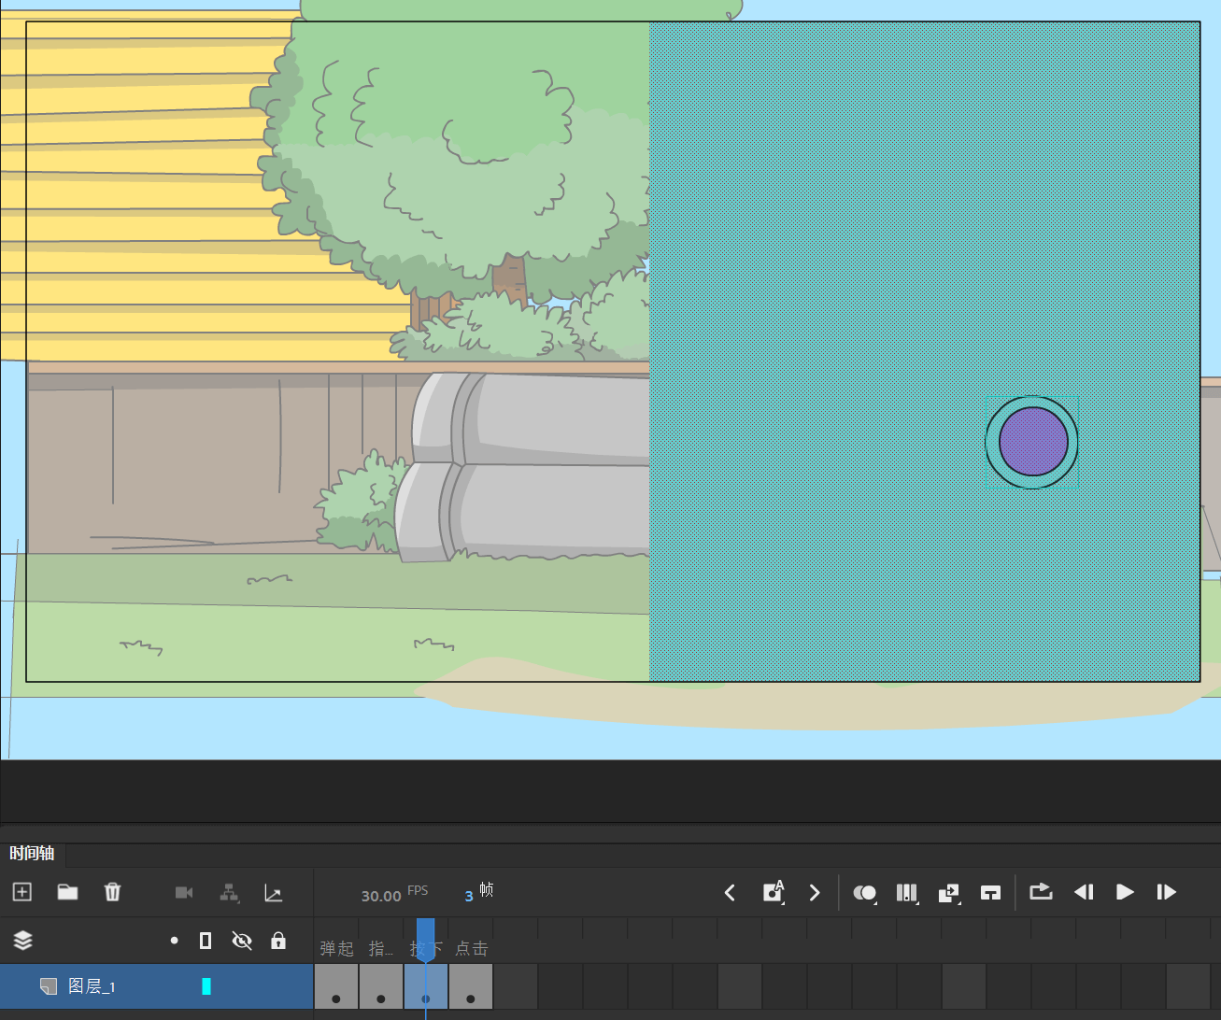Screen dimensions: 1221x1020
Task: Toggle loop playback
Action: (1041, 892)
